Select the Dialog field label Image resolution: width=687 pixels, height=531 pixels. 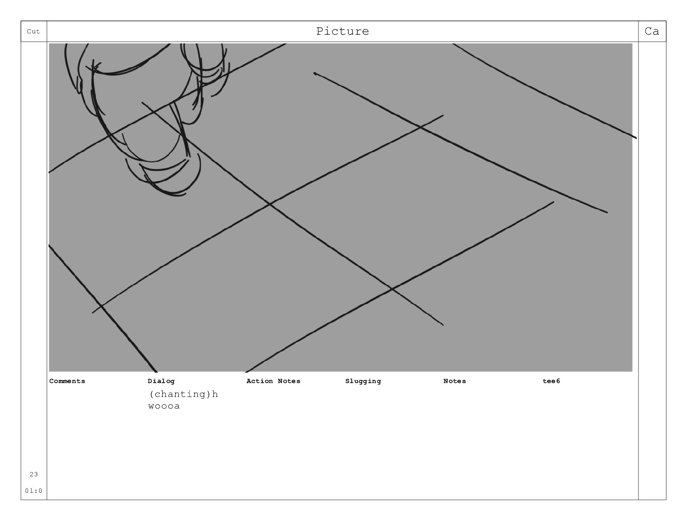click(161, 381)
